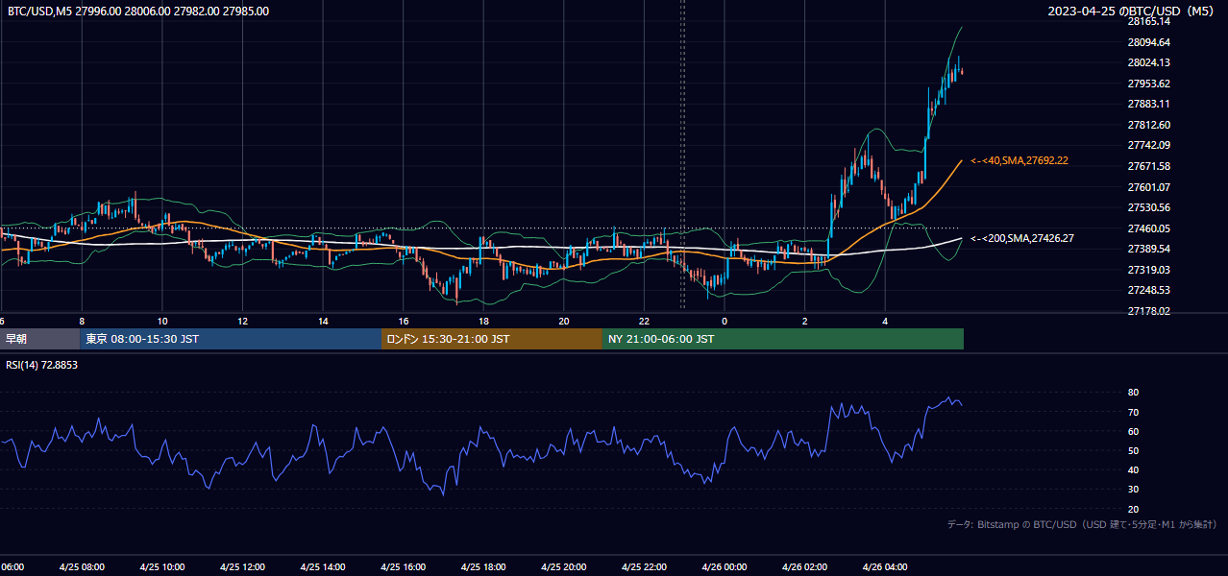Screen dimensions: 1228x576
Task: Select the 早朝 session bar
Action: [x=39, y=339]
